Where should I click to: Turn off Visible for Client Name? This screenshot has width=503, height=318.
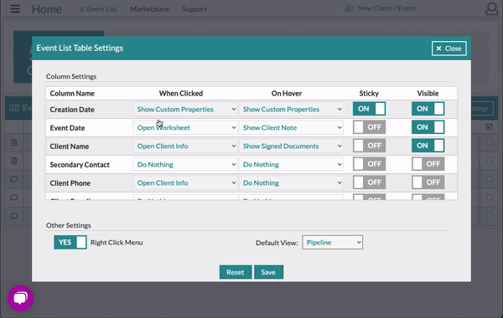tap(428, 146)
